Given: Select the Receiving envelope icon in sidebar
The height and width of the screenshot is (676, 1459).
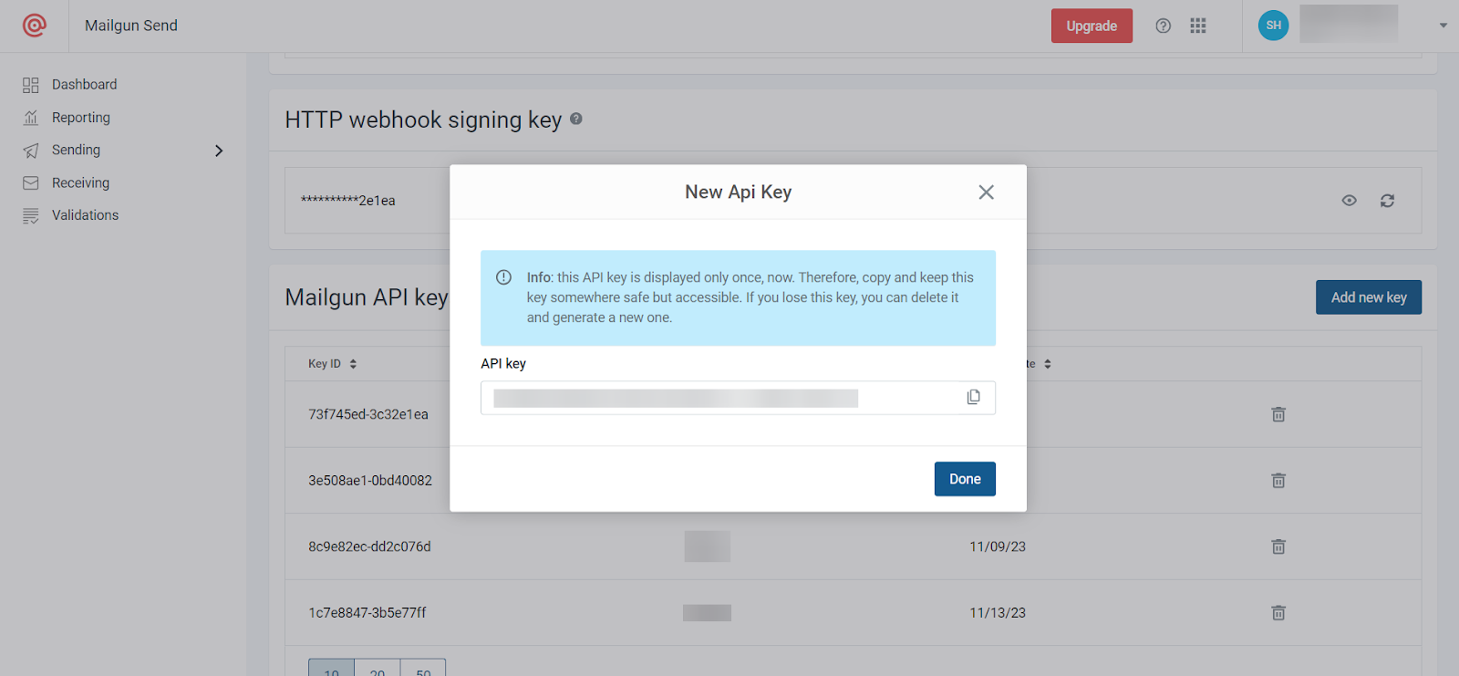Looking at the screenshot, I should pos(30,182).
